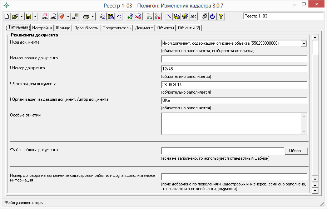327x209 pixels.
Task: Go to the Объекты (2) tab
Action: tap(189, 28)
